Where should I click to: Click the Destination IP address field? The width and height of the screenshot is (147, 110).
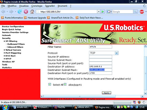100,66
